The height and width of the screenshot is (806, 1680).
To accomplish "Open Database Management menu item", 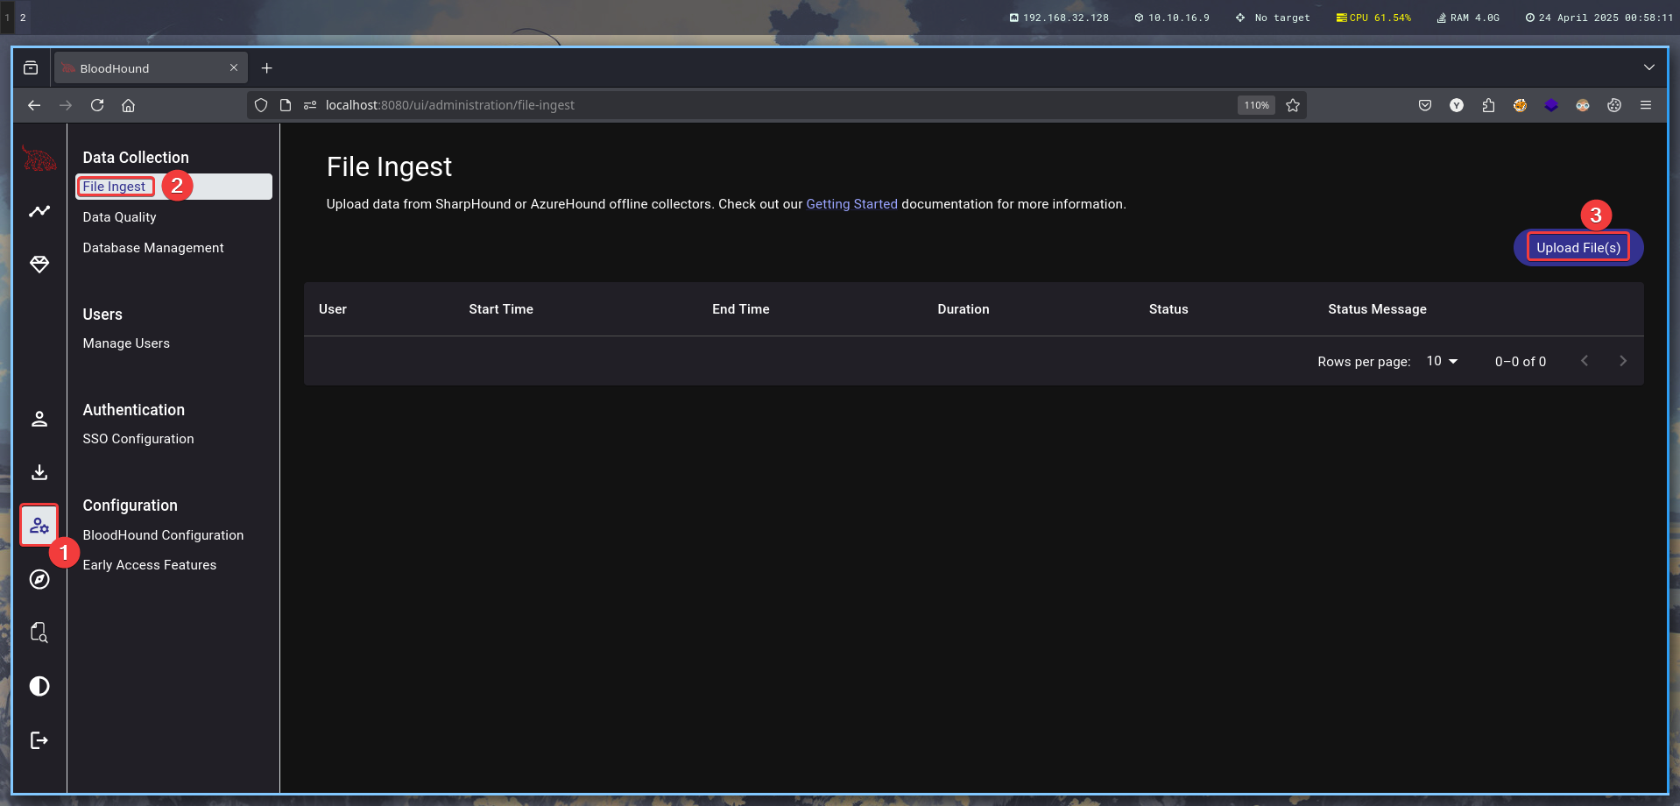I will click(153, 248).
